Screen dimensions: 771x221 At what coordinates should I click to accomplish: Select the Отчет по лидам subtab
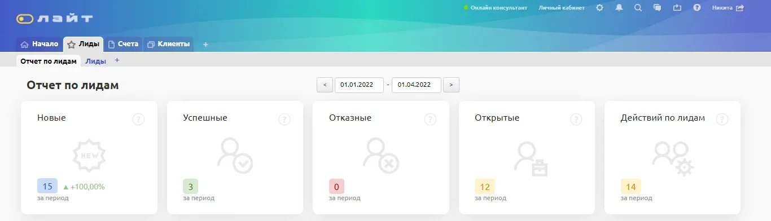tap(49, 61)
